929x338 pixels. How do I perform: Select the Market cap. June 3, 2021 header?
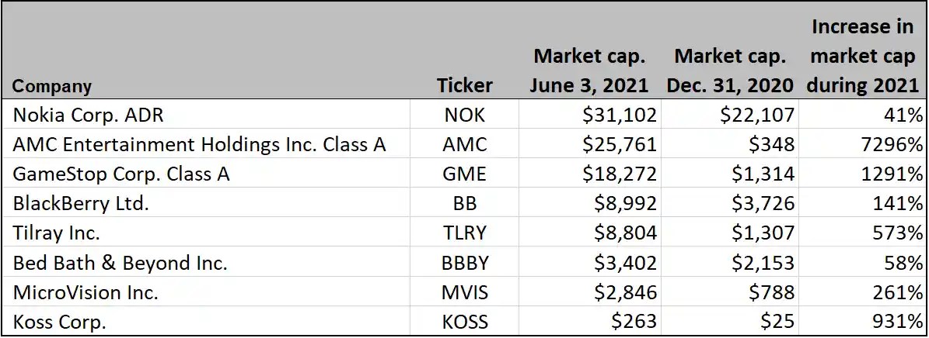(x=589, y=71)
